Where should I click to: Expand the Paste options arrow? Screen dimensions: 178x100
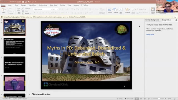[x=6, y=9]
